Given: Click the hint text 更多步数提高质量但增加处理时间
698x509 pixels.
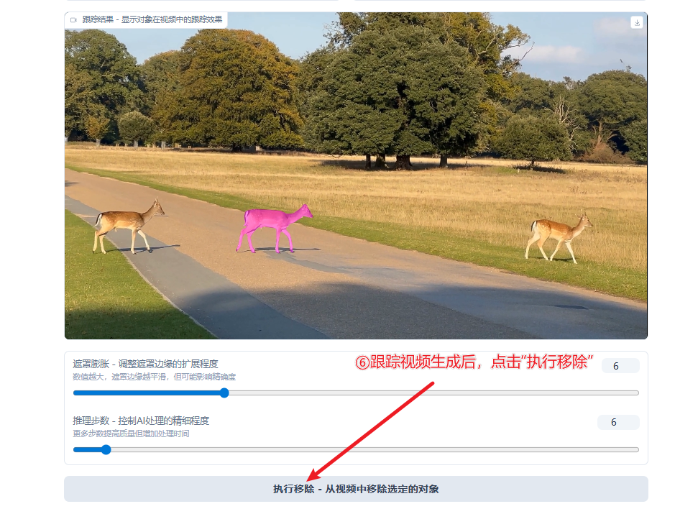Looking at the screenshot, I should point(131,434).
